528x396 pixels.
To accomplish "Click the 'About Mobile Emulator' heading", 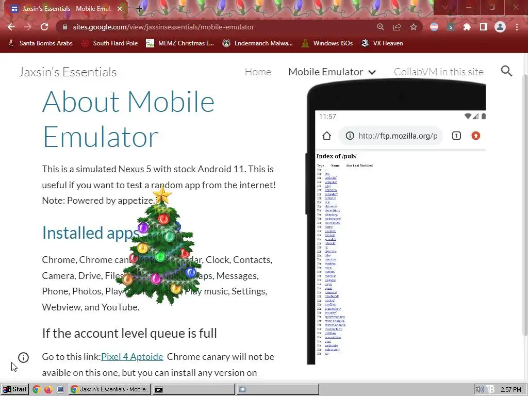I will pos(128,119).
